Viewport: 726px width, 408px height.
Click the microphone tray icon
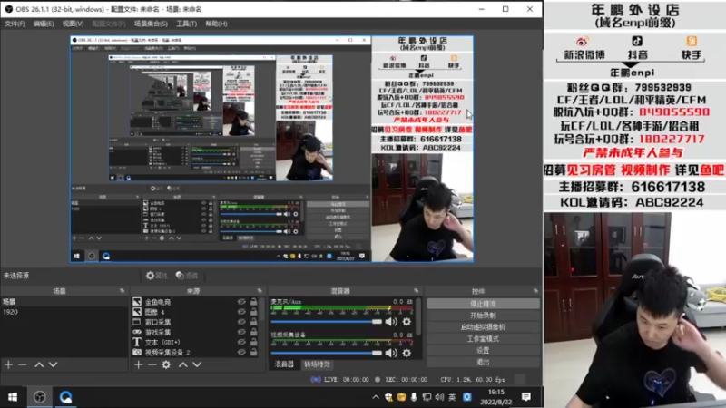(x=414, y=397)
